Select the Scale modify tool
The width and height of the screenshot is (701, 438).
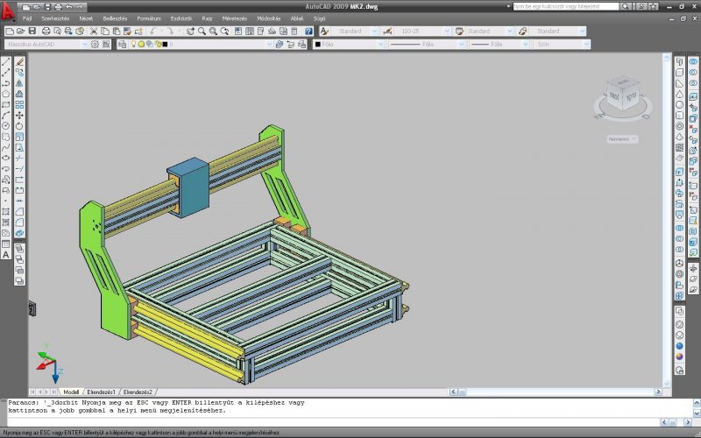[x=19, y=137]
